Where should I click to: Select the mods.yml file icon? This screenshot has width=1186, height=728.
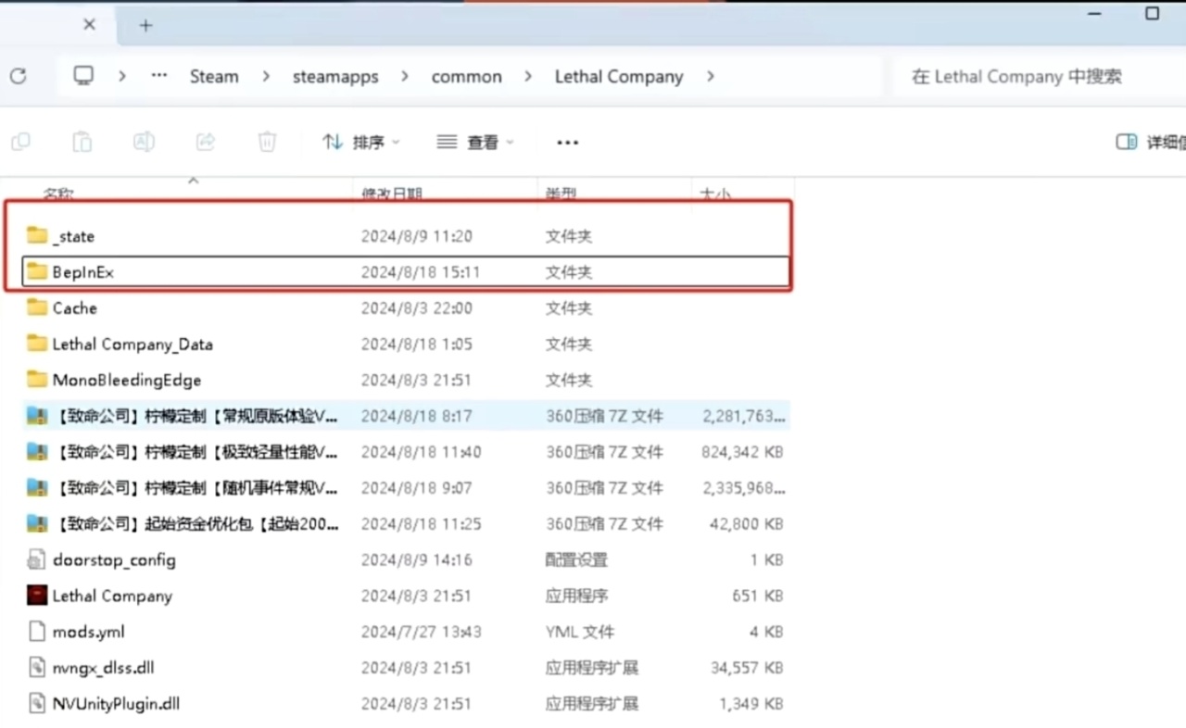coord(37,632)
